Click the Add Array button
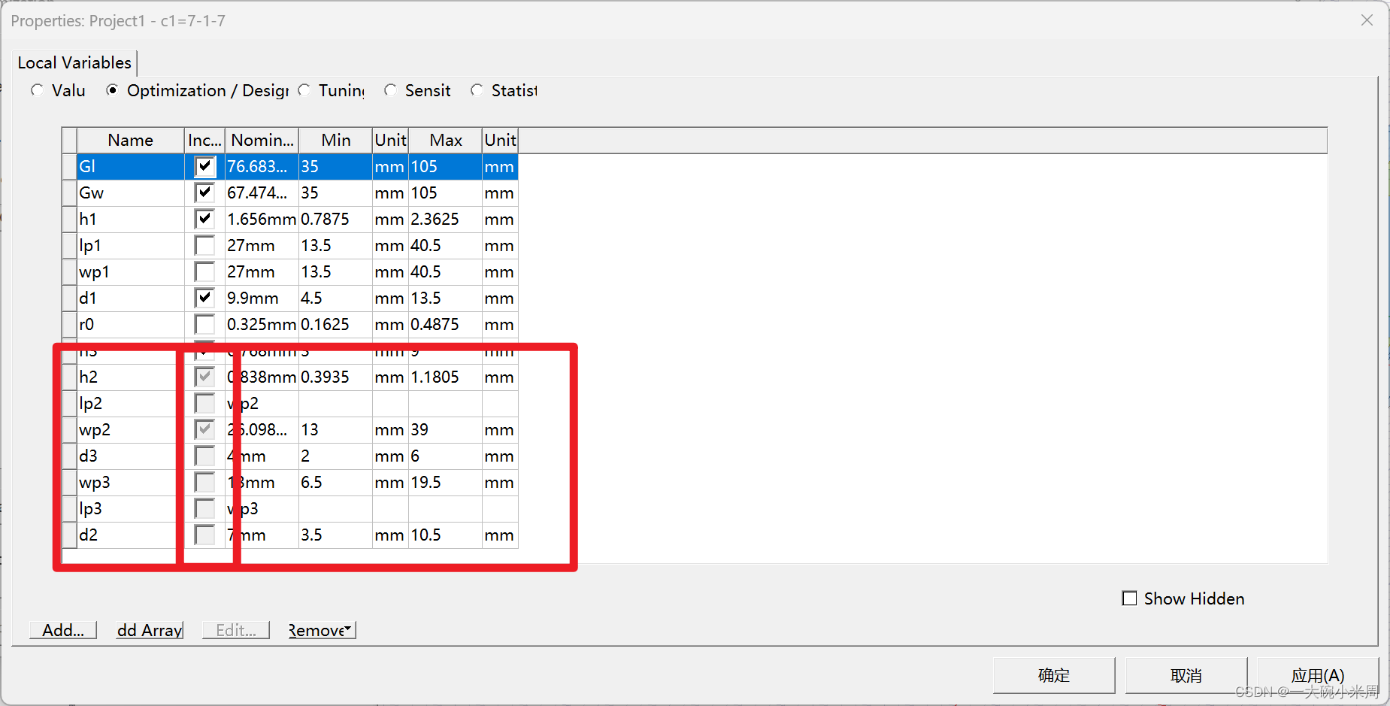Image resolution: width=1390 pixels, height=706 pixels. [150, 630]
